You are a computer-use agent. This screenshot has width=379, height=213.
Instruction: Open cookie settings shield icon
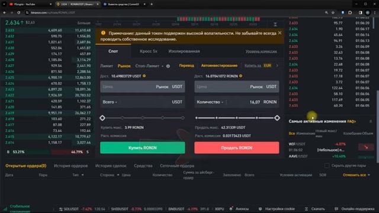tap(260, 209)
